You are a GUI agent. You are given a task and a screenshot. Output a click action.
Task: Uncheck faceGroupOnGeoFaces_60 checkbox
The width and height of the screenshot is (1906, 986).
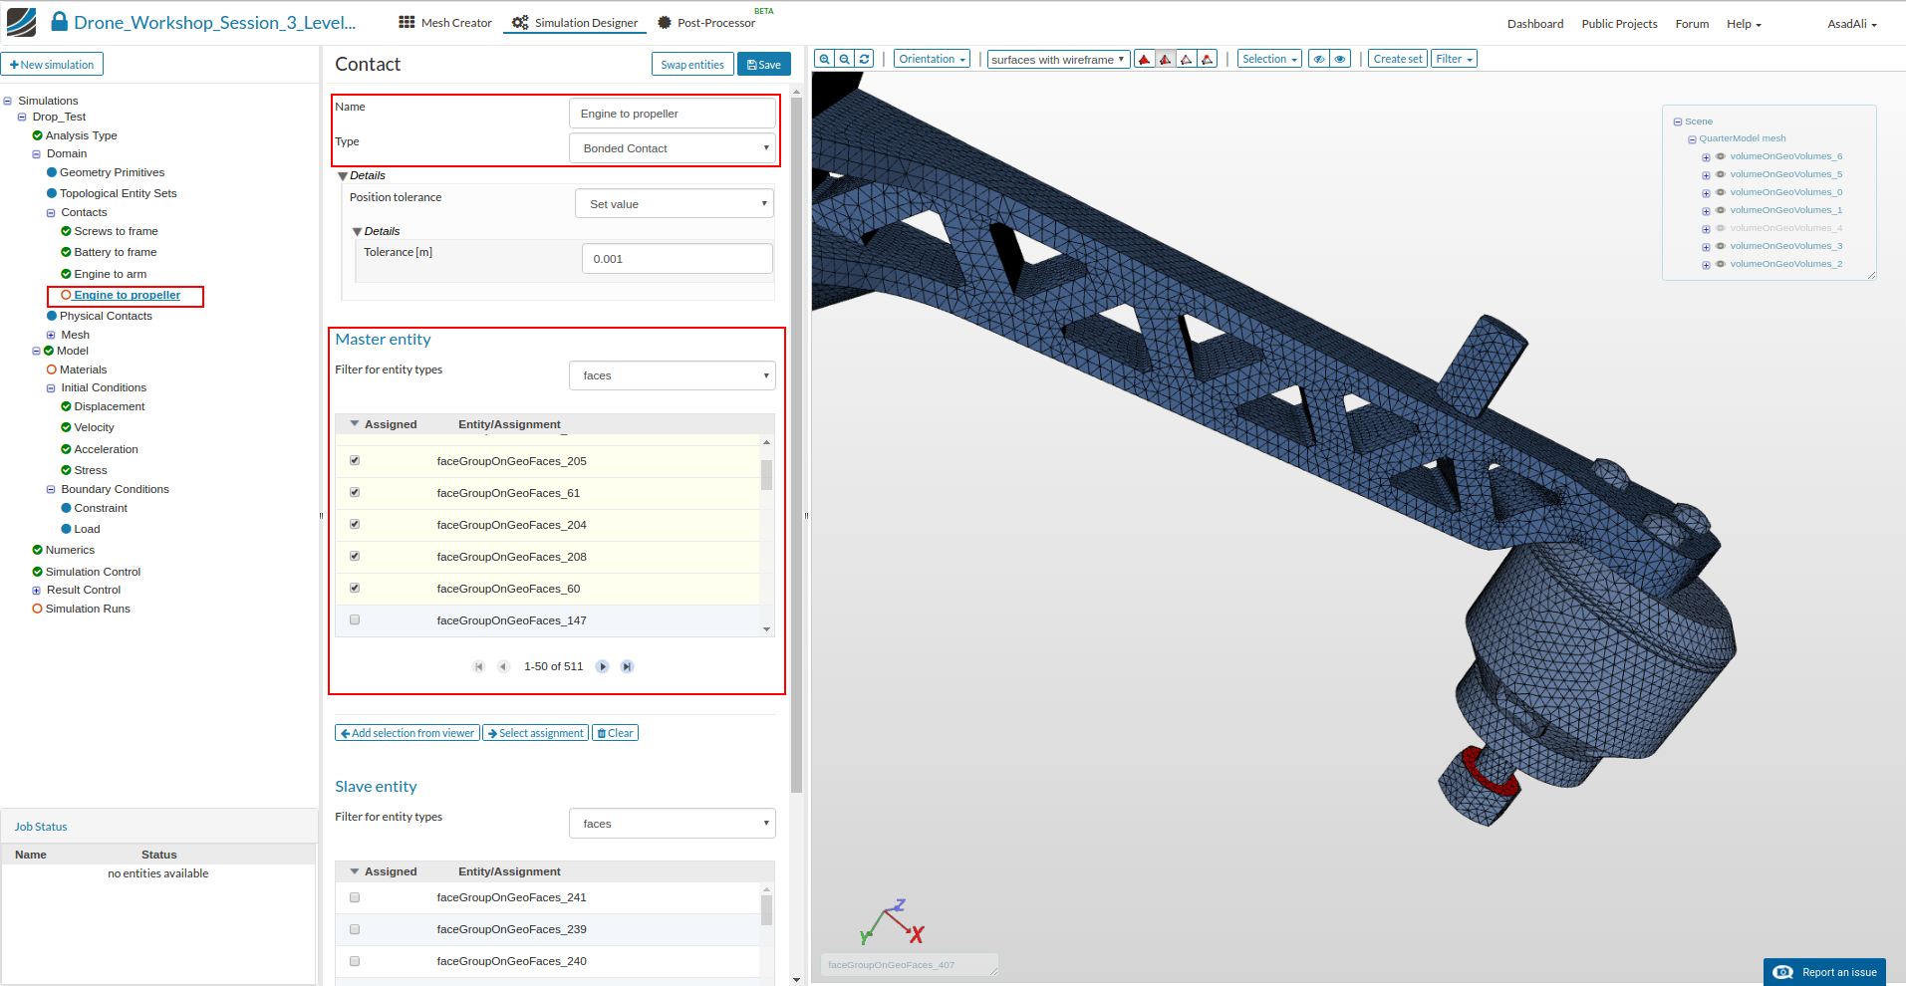point(355,588)
